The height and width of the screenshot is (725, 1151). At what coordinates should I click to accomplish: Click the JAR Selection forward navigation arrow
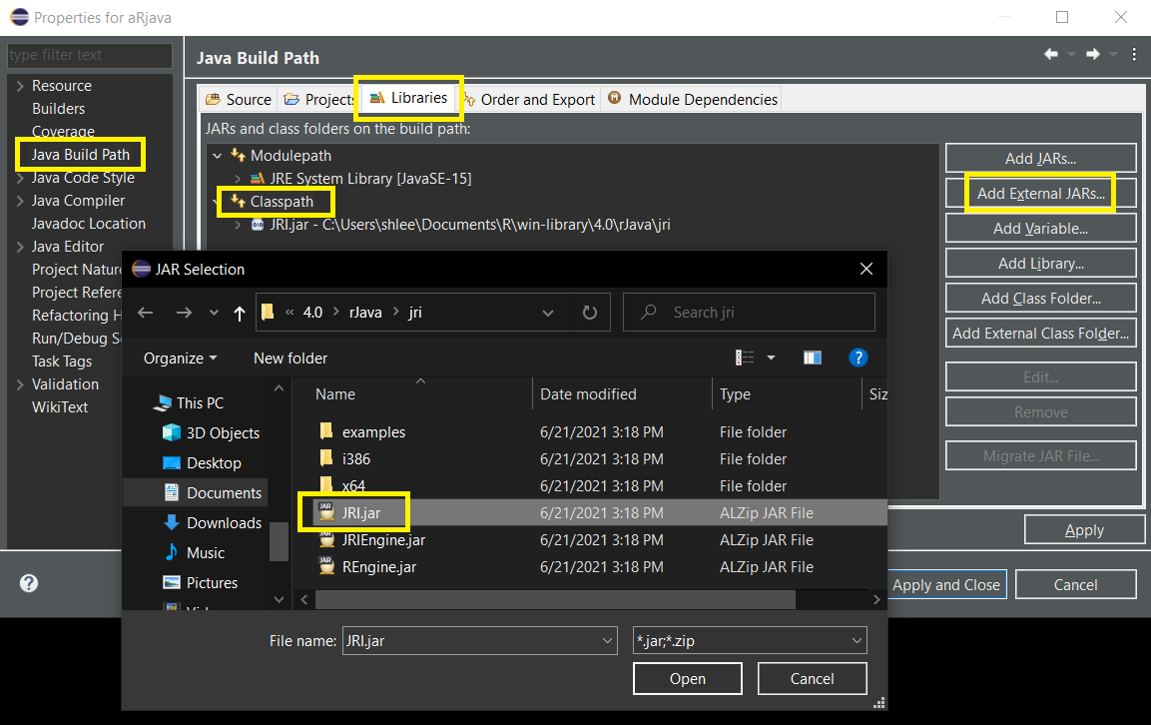pos(184,313)
